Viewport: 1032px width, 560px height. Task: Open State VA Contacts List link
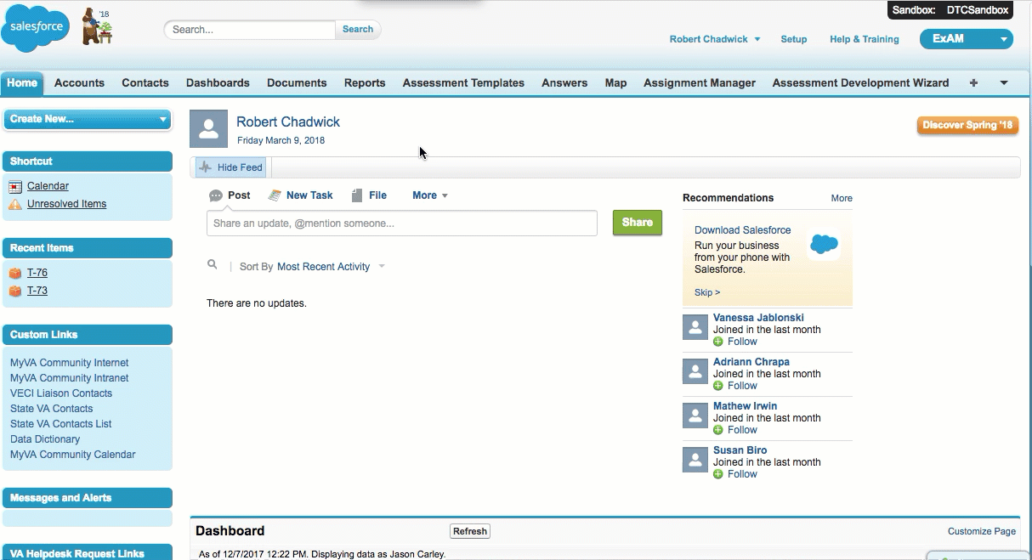[61, 424]
